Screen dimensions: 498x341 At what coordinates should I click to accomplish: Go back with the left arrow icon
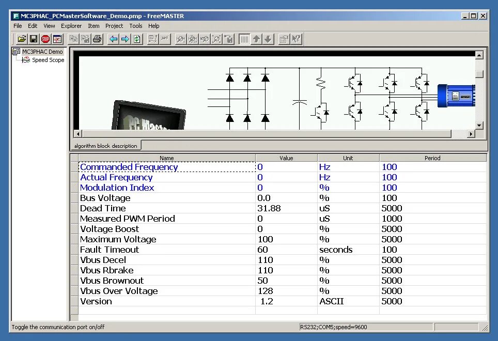(x=113, y=39)
